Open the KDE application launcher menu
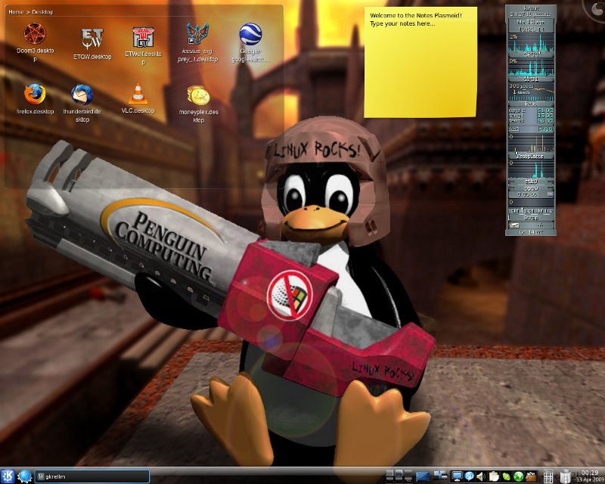Viewport: 605px width, 484px height. pyautogui.click(x=8, y=476)
